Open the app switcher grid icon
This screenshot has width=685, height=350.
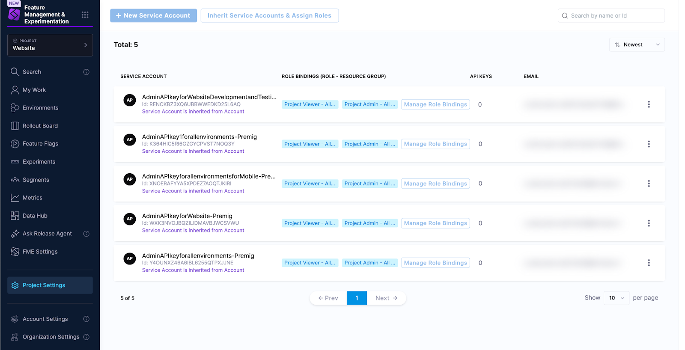click(x=85, y=15)
